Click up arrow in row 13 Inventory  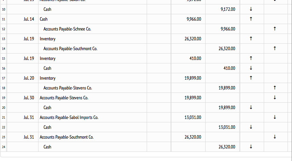pyautogui.click(x=251, y=39)
